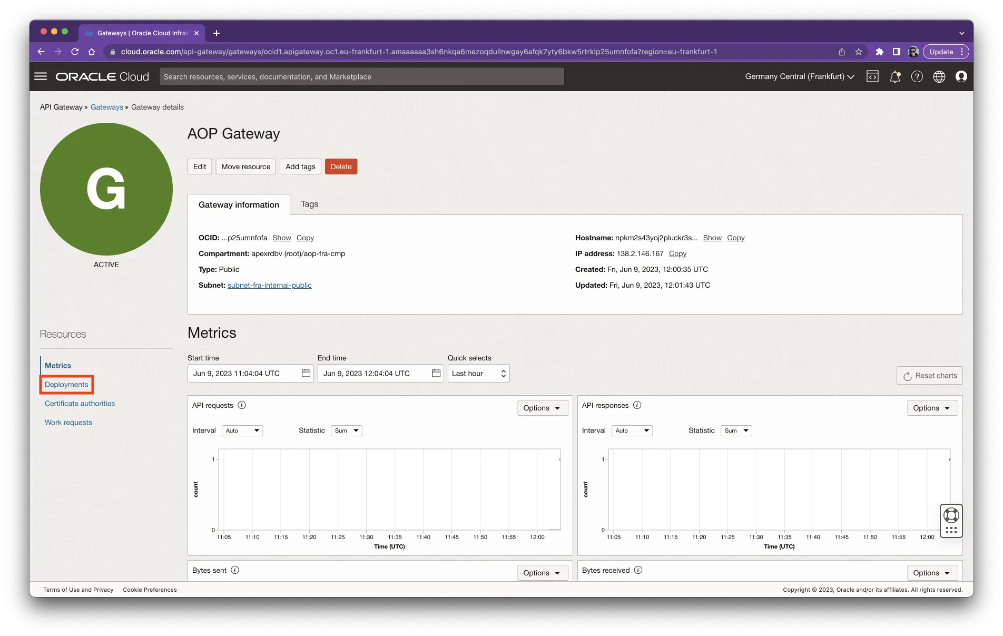This screenshot has height=636, width=1003.
Task: Focus the search resources and services field
Action: [361, 76]
